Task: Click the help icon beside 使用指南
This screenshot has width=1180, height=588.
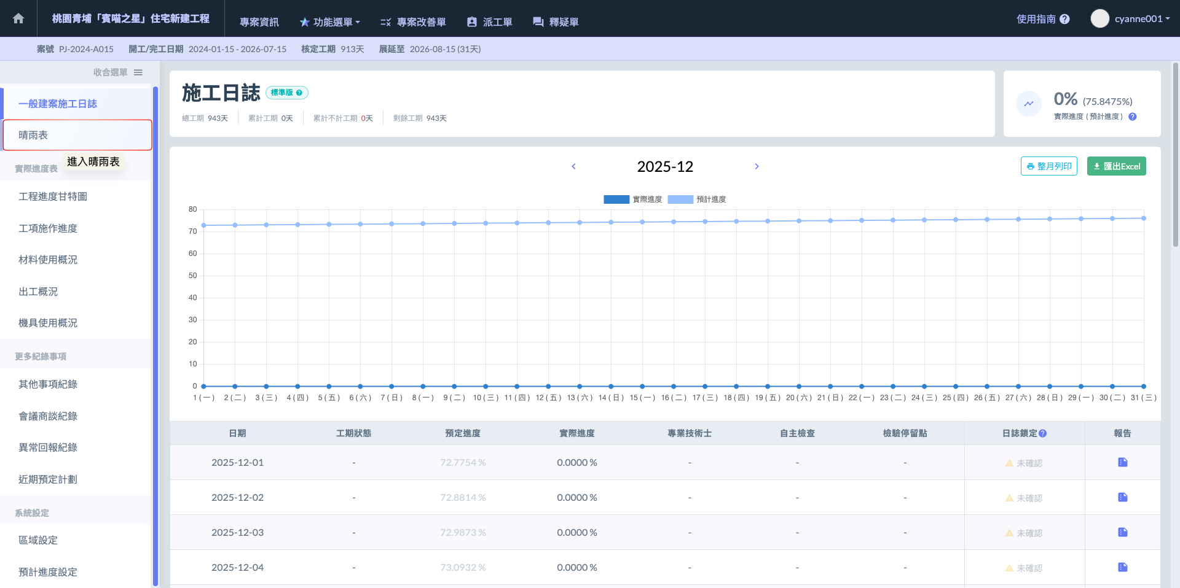Action: [x=1065, y=19]
